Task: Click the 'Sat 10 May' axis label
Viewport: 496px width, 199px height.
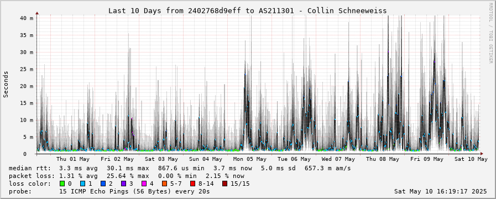Action: click(471, 159)
